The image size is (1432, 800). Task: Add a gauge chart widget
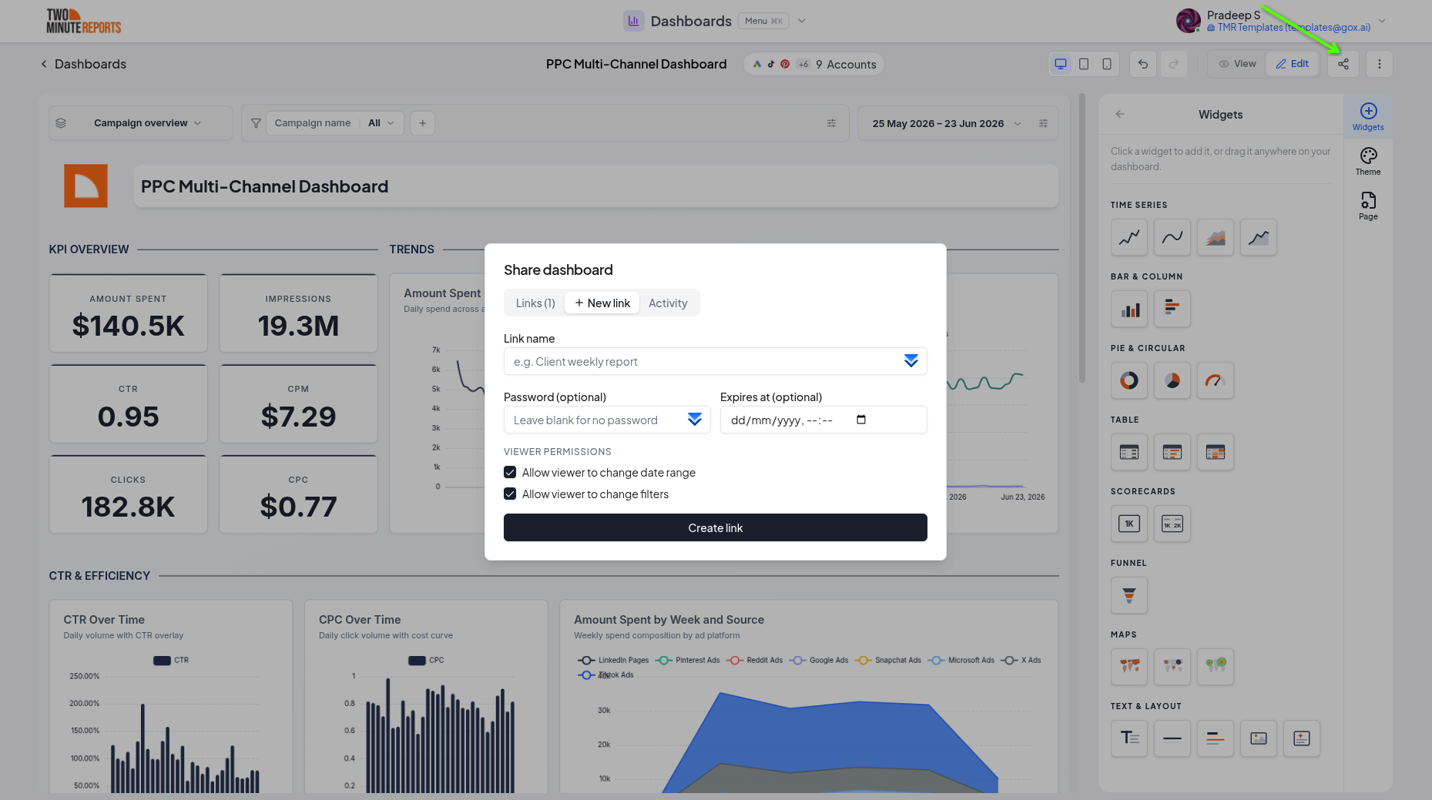click(1216, 380)
